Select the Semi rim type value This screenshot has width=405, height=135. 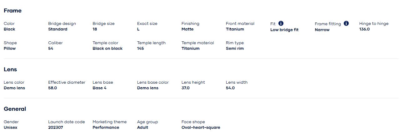tap(235, 49)
